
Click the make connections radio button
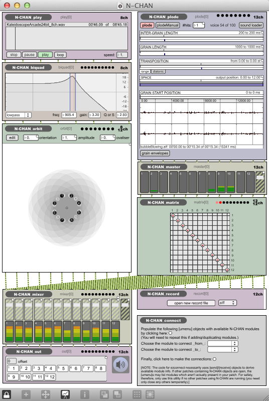pyautogui.click(x=214, y=359)
